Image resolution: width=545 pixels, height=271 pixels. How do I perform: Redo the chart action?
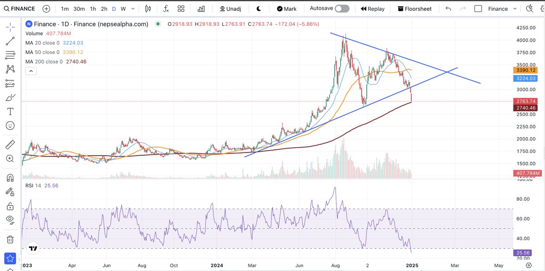coord(463,9)
